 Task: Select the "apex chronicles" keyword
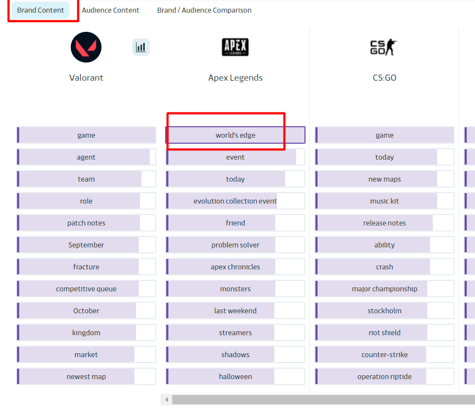click(x=235, y=267)
